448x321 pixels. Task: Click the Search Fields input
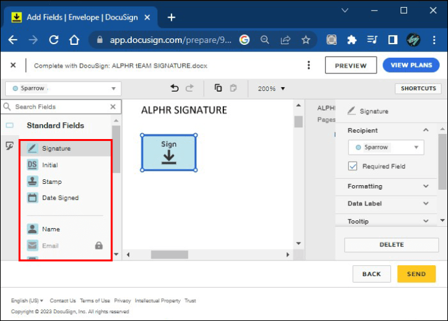click(62, 107)
